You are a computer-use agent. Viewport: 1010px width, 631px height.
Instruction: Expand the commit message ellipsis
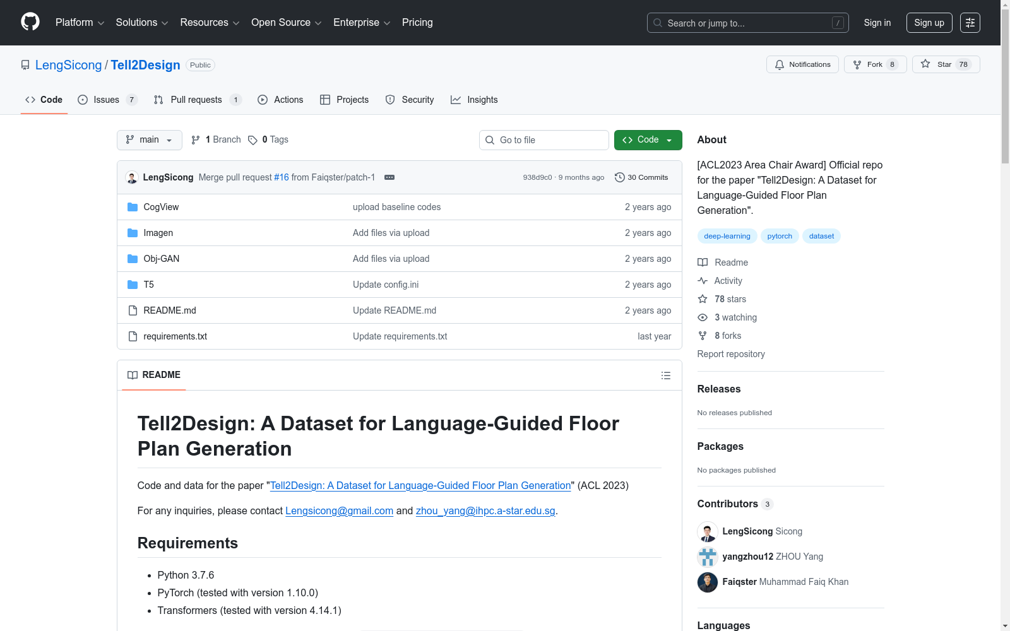click(389, 177)
